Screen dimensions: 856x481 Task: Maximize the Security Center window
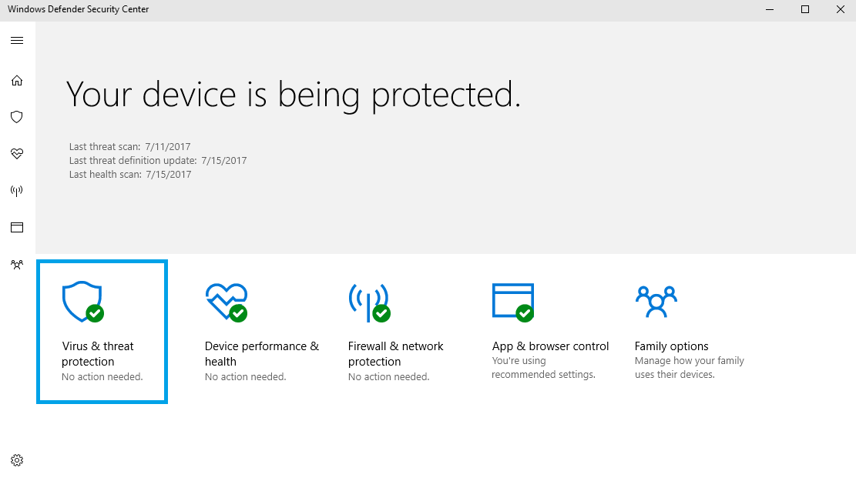804,9
